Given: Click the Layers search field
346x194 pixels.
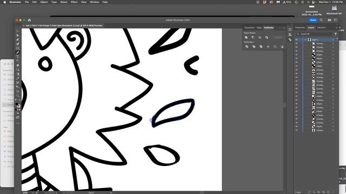Looking at the screenshot, I should (314, 34).
